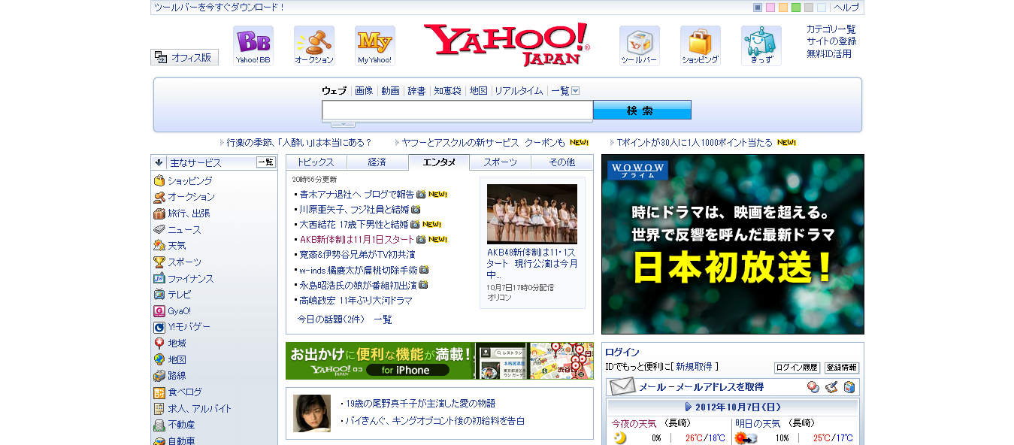Switch search to 辞書
The height and width of the screenshot is (445, 1014).
point(417,91)
